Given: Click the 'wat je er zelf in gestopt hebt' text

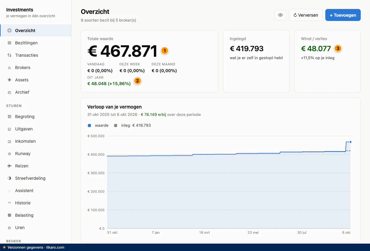Looking at the screenshot, I should point(256,58).
